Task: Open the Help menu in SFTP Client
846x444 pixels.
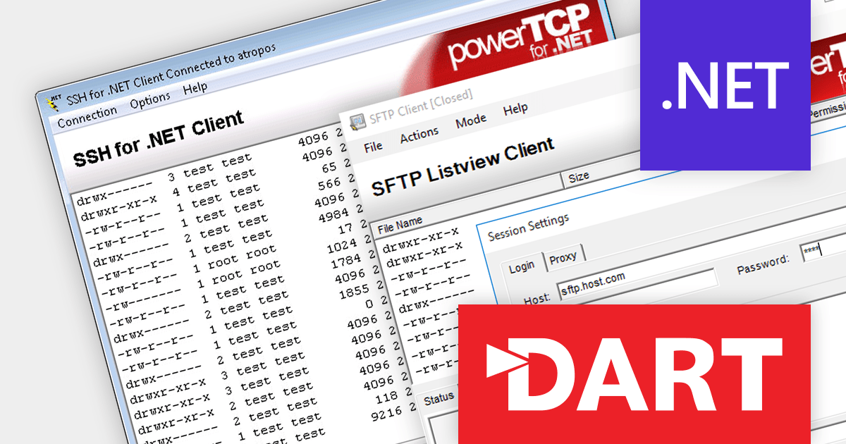Action: click(x=515, y=109)
